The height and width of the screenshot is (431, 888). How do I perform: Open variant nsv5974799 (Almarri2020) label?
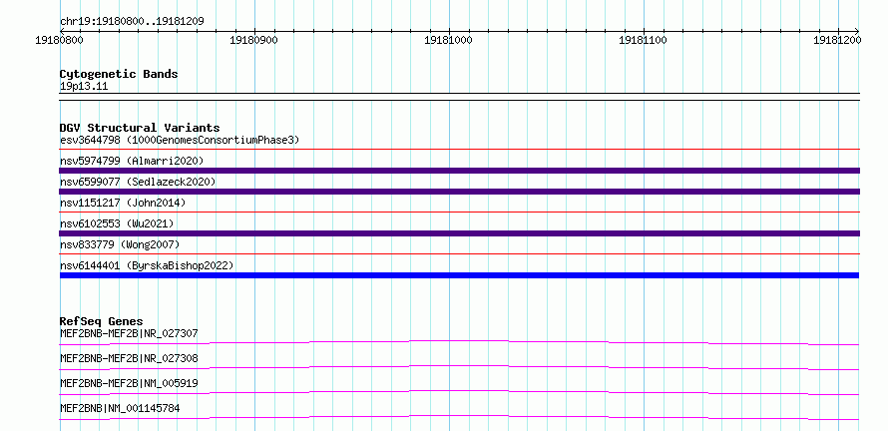pos(132,161)
